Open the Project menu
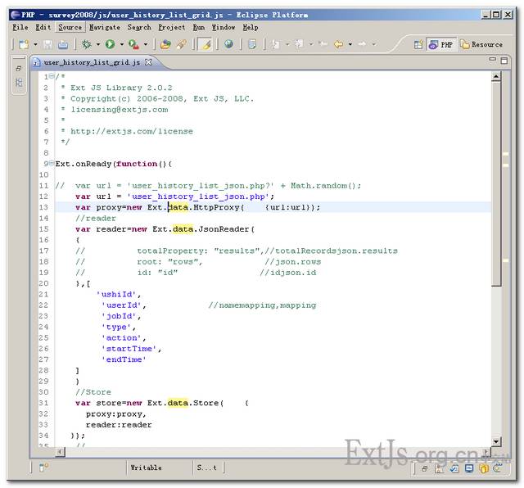Screen dimensions: 524x488 coord(172,27)
